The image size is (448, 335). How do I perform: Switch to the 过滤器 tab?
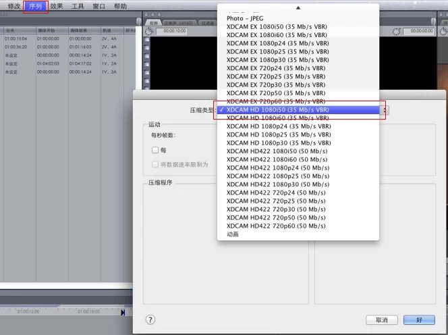click(x=207, y=23)
